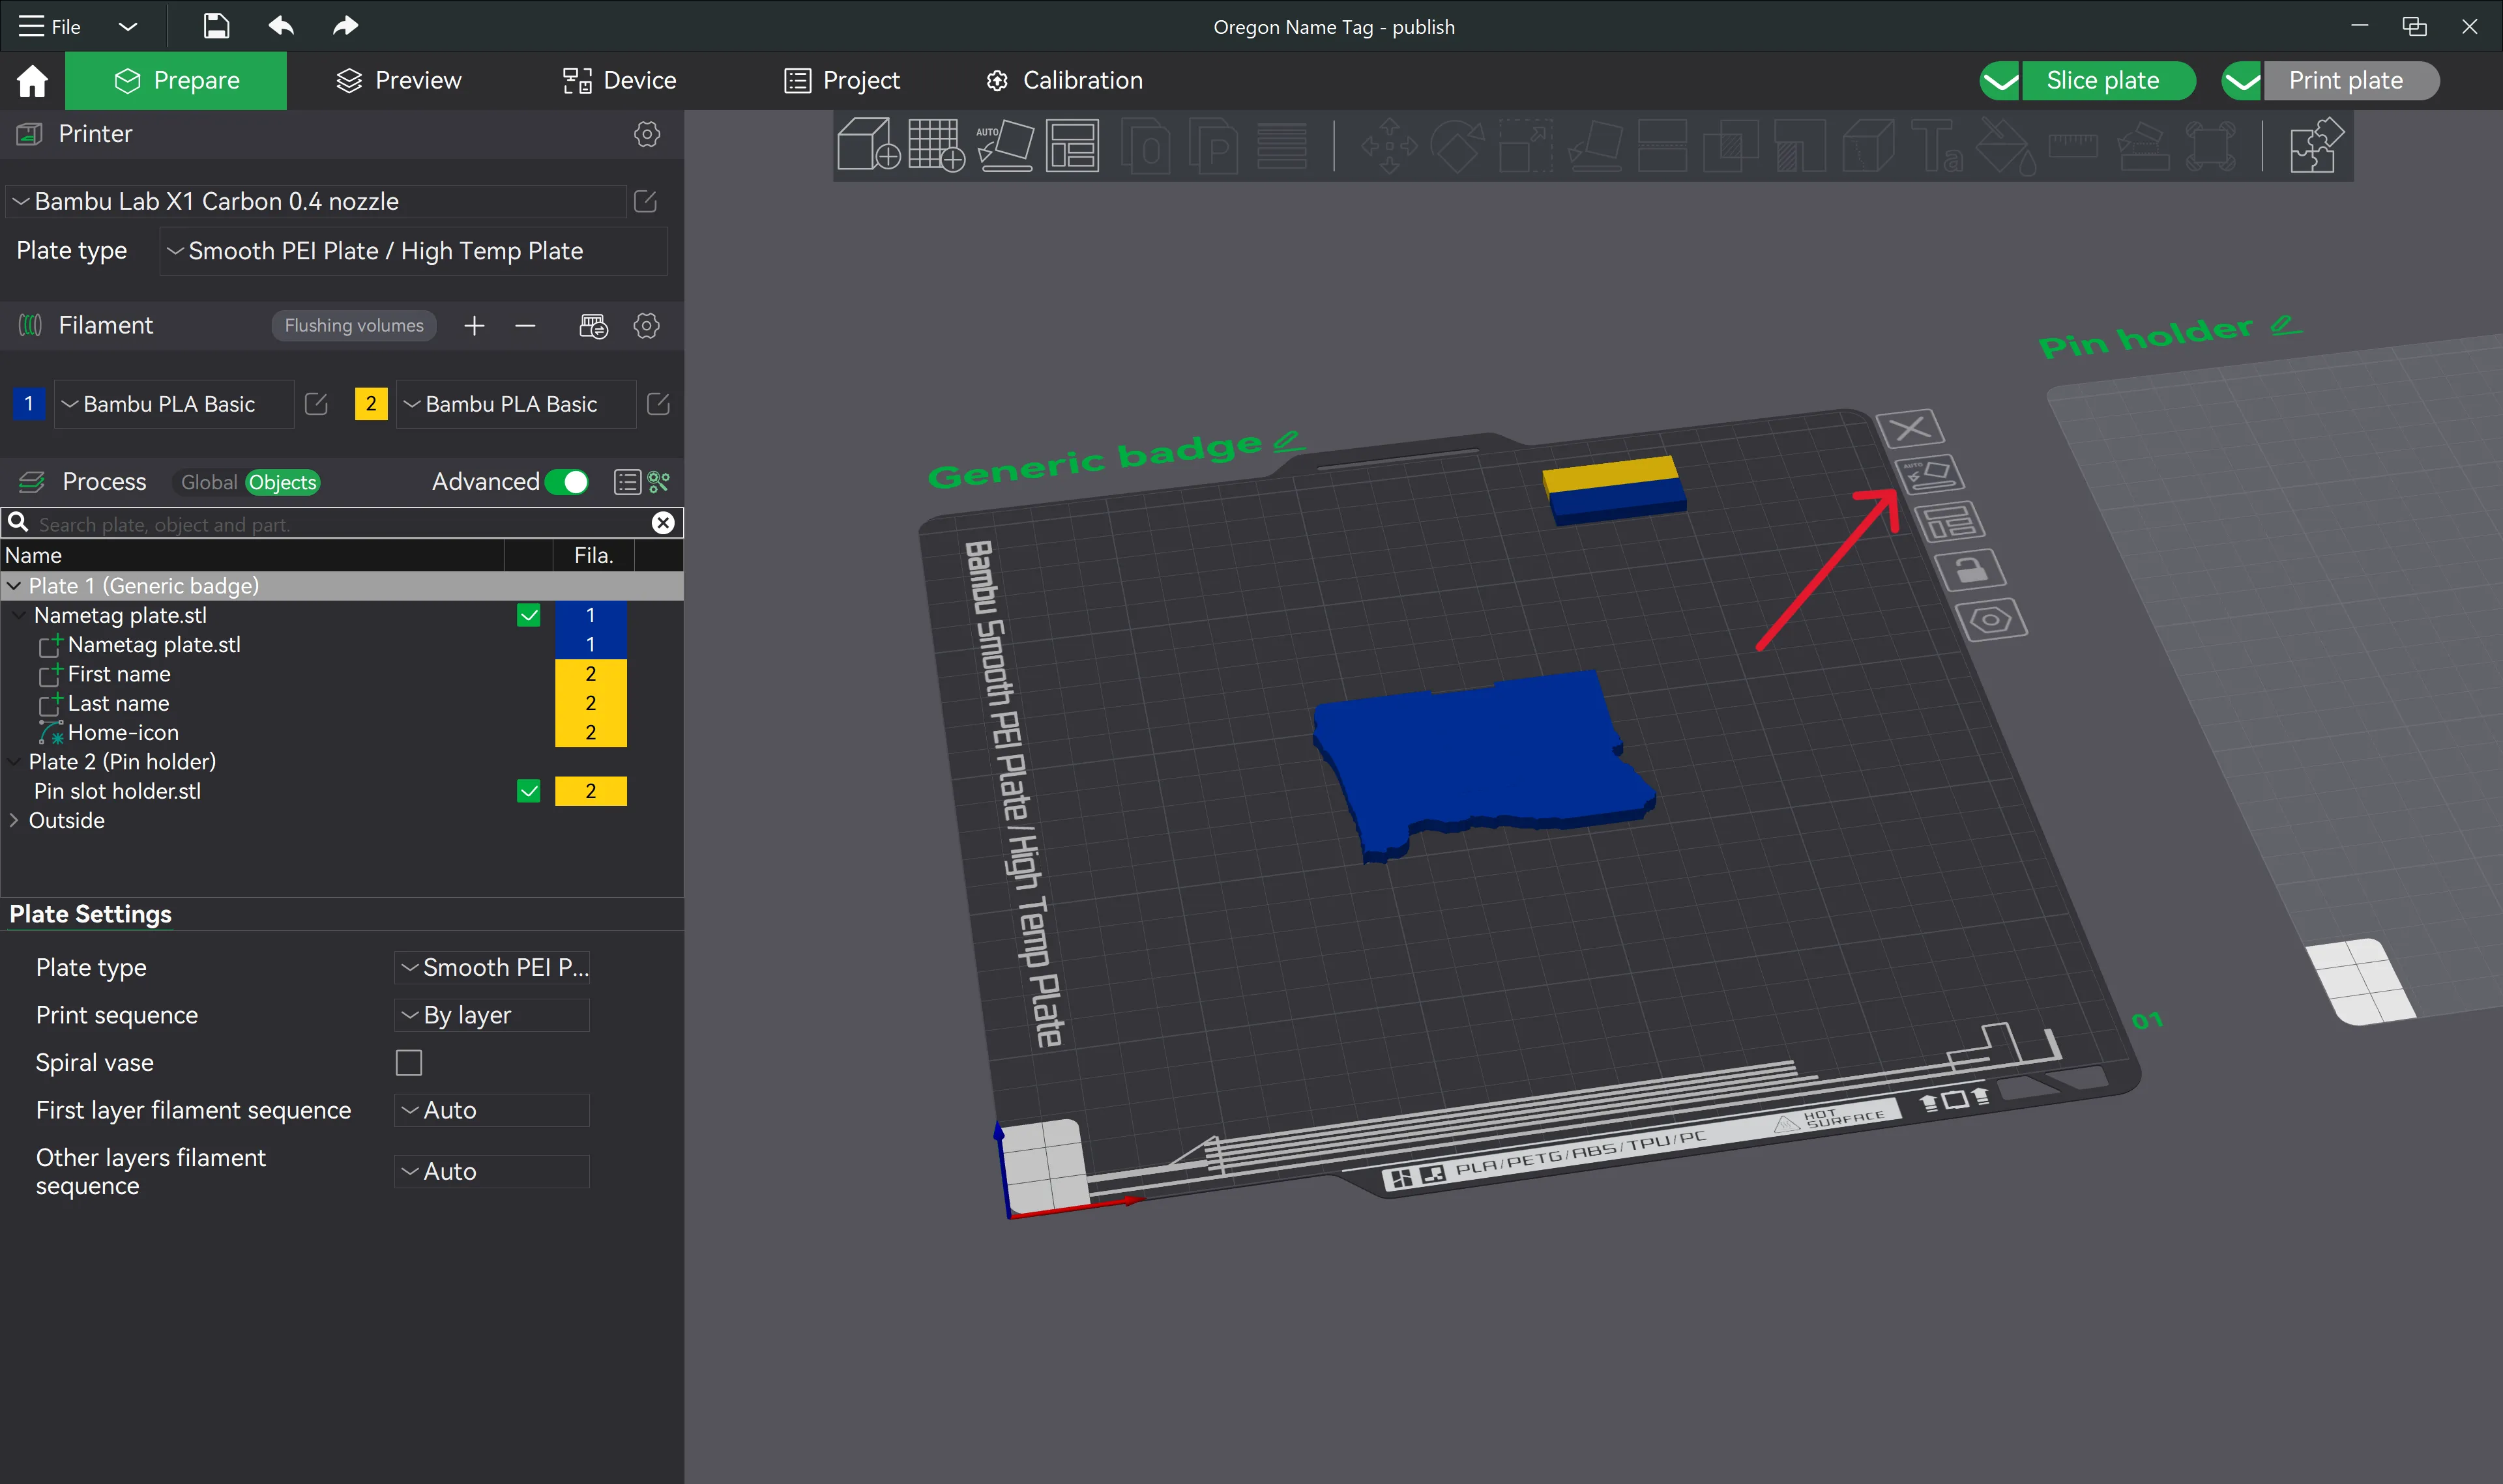This screenshot has height=1484, width=2503.
Task: Change filament of Pin slot holder.stl
Action: 591,791
